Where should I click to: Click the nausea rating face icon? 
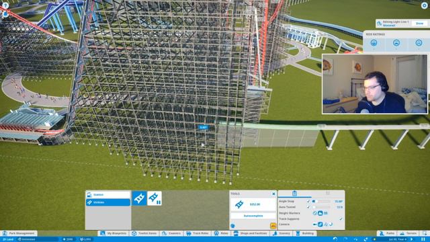tap(419, 43)
